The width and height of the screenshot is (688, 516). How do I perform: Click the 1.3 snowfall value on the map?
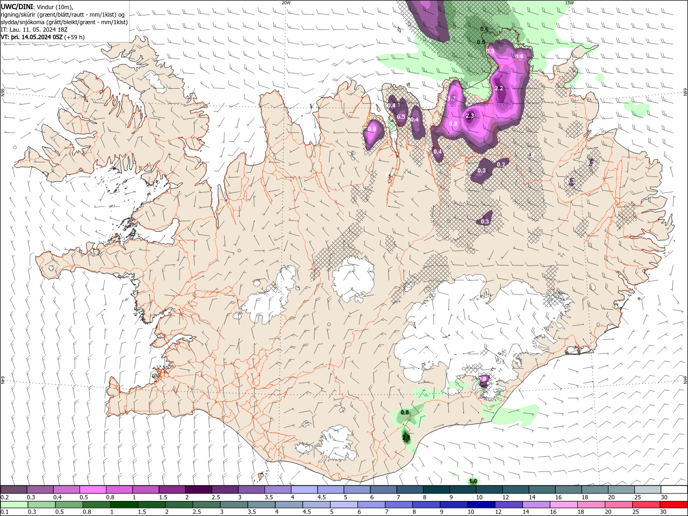click(x=451, y=98)
